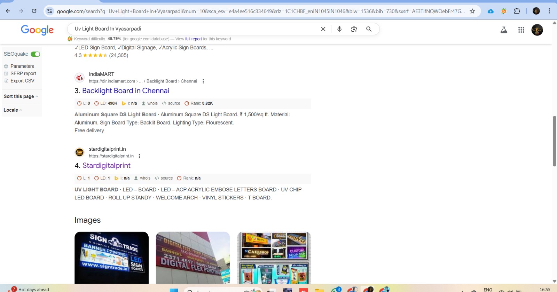Toggle the SEOquake switch off
The height and width of the screenshot is (292, 557).
point(36,54)
